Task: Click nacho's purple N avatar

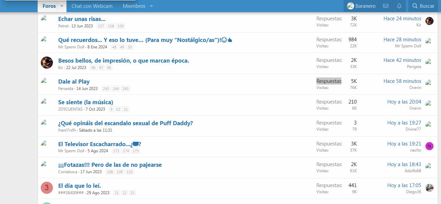Action: coord(429,146)
